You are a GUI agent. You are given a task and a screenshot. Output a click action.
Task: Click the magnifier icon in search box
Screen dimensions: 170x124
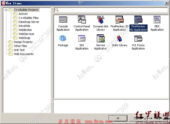[x=57, y=10]
